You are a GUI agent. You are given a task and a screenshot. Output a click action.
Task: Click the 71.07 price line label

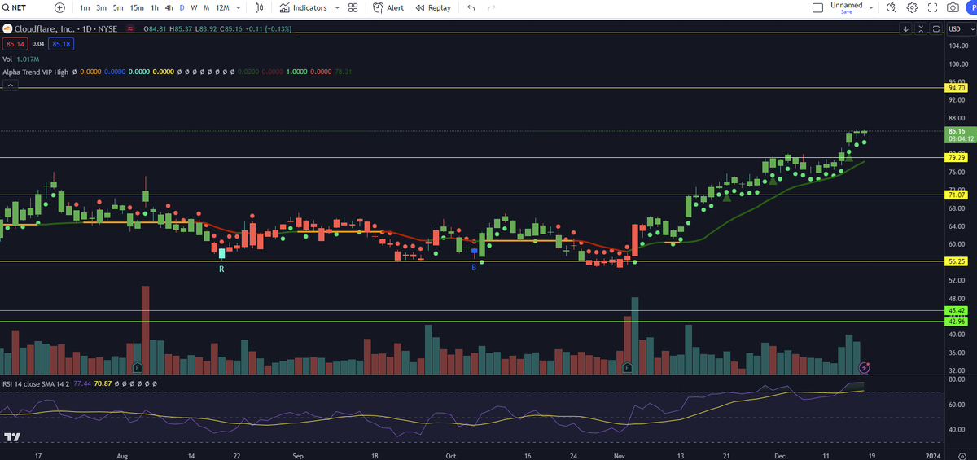956,195
